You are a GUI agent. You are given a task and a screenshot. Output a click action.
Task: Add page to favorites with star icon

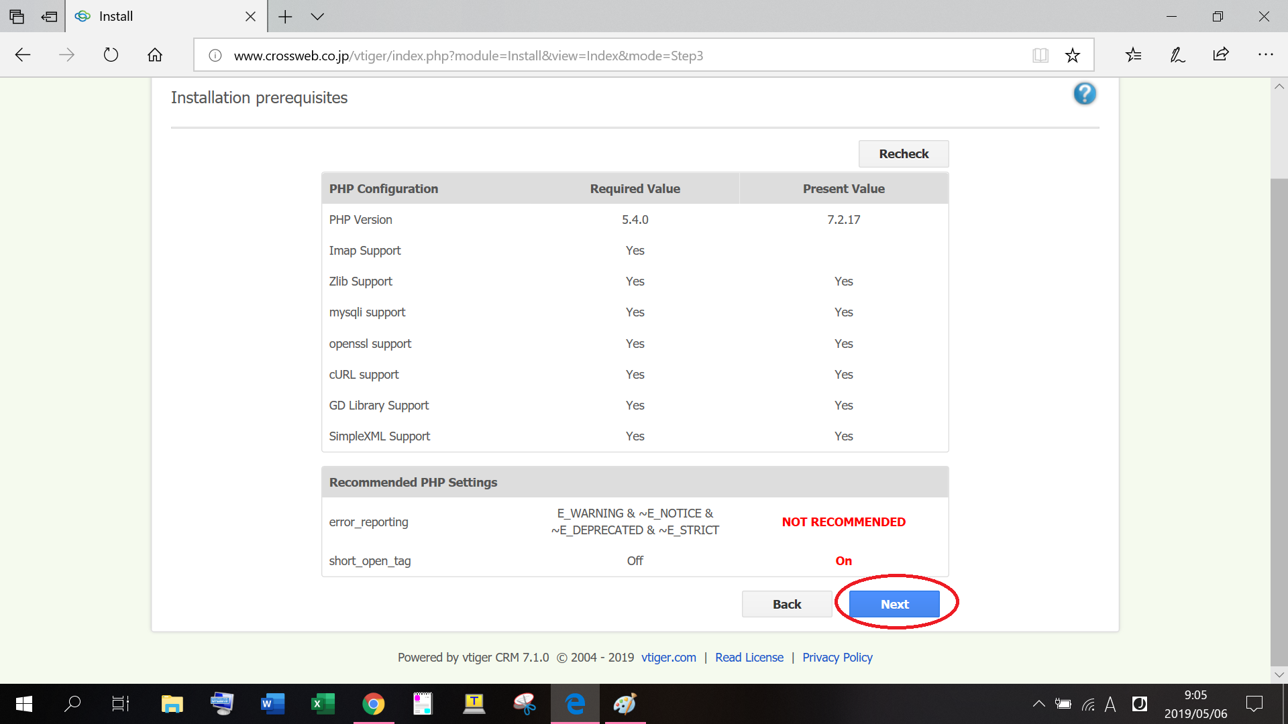[1072, 56]
